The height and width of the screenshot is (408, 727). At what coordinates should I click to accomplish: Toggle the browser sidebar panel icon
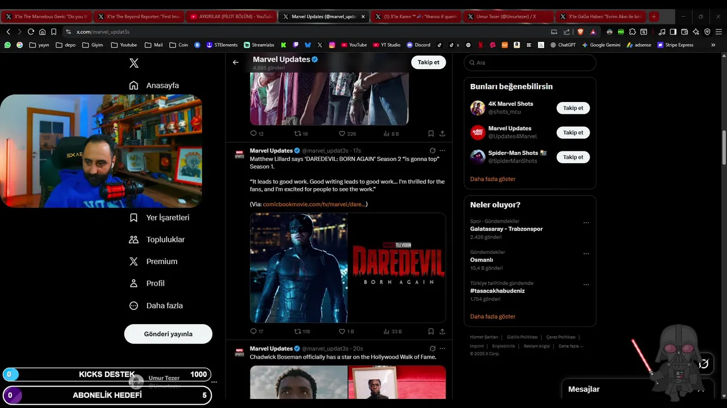(x=673, y=32)
